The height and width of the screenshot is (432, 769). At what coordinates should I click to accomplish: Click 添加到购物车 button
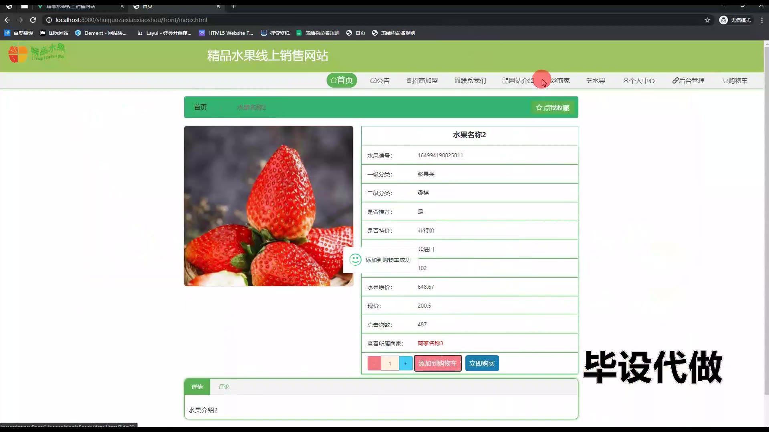tap(437, 363)
